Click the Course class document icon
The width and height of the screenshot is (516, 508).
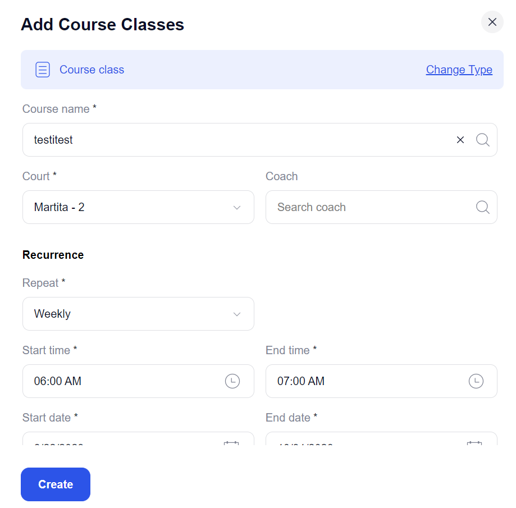(x=43, y=69)
